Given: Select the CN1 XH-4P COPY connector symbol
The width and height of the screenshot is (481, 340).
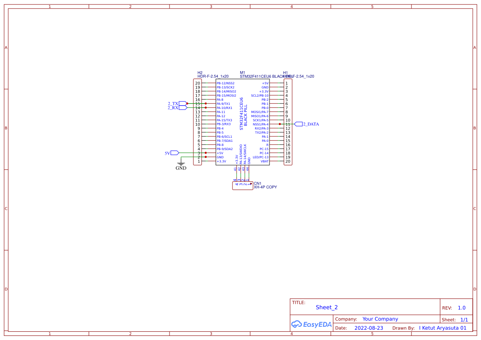Looking at the screenshot, I should click(x=244, y=185).
